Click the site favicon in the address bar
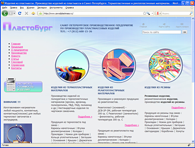Image resolution: width=195 pixels, height=148 pixels. 40,13
